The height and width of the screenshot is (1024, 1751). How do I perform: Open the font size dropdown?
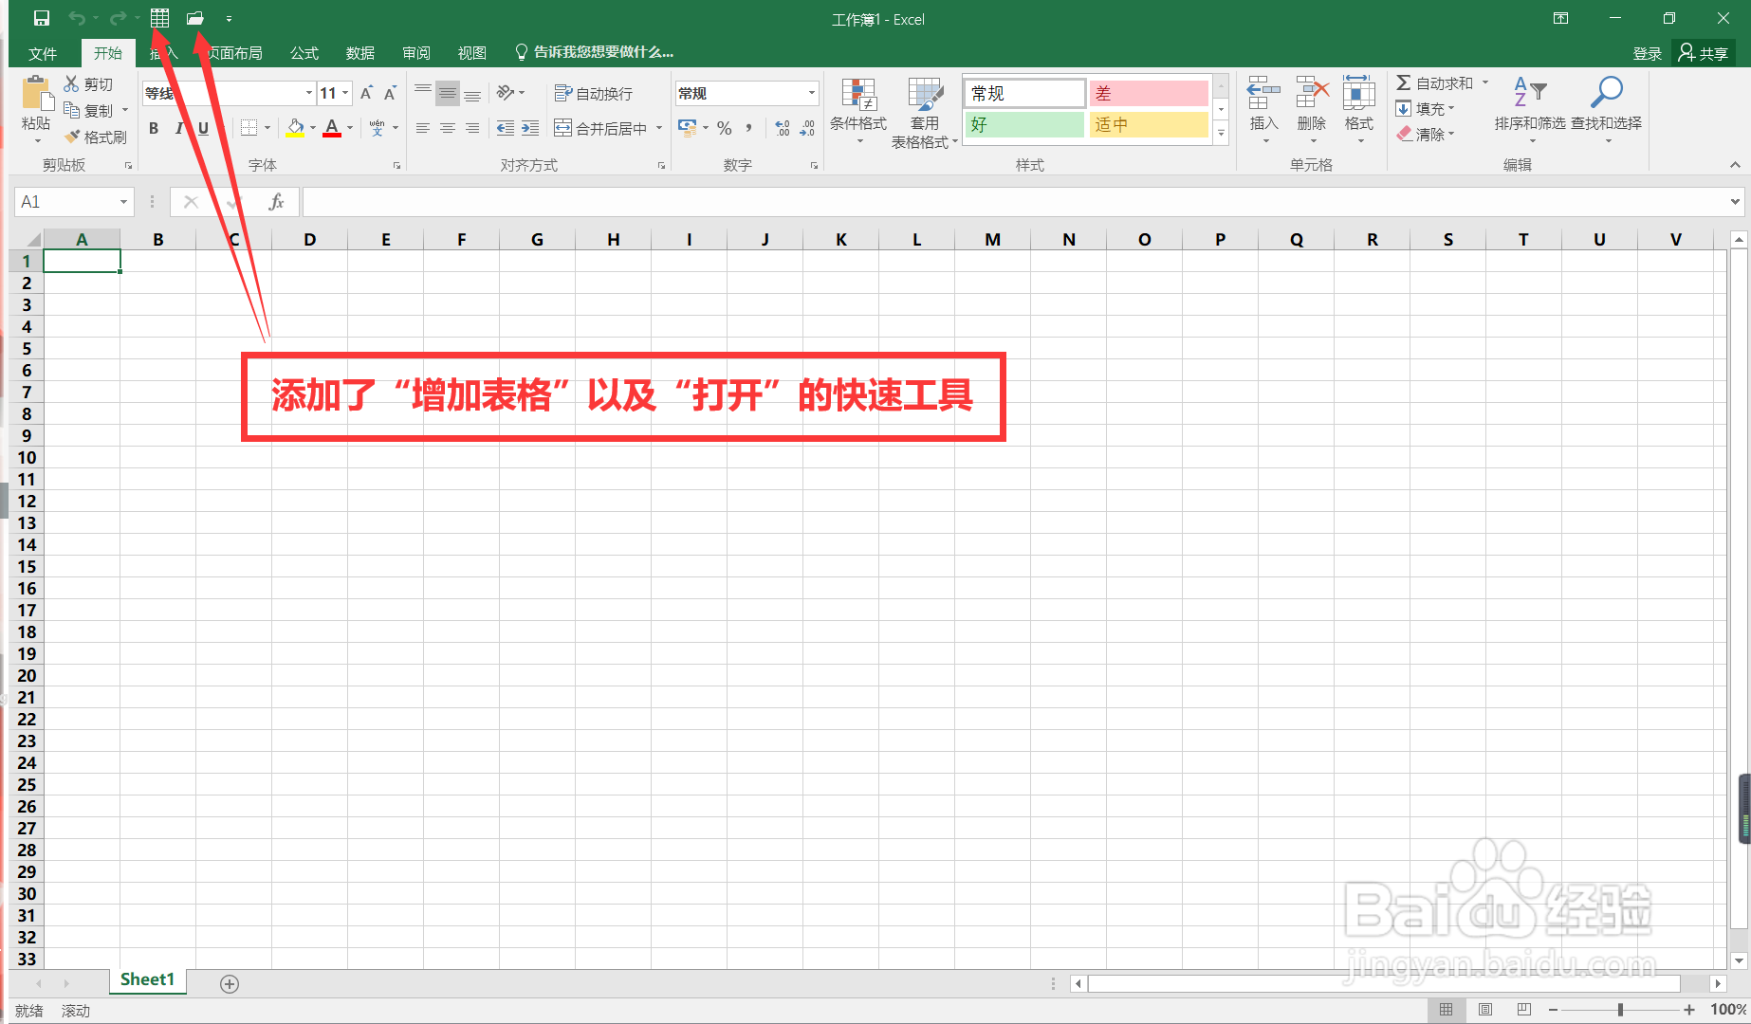tap(345, 92)
